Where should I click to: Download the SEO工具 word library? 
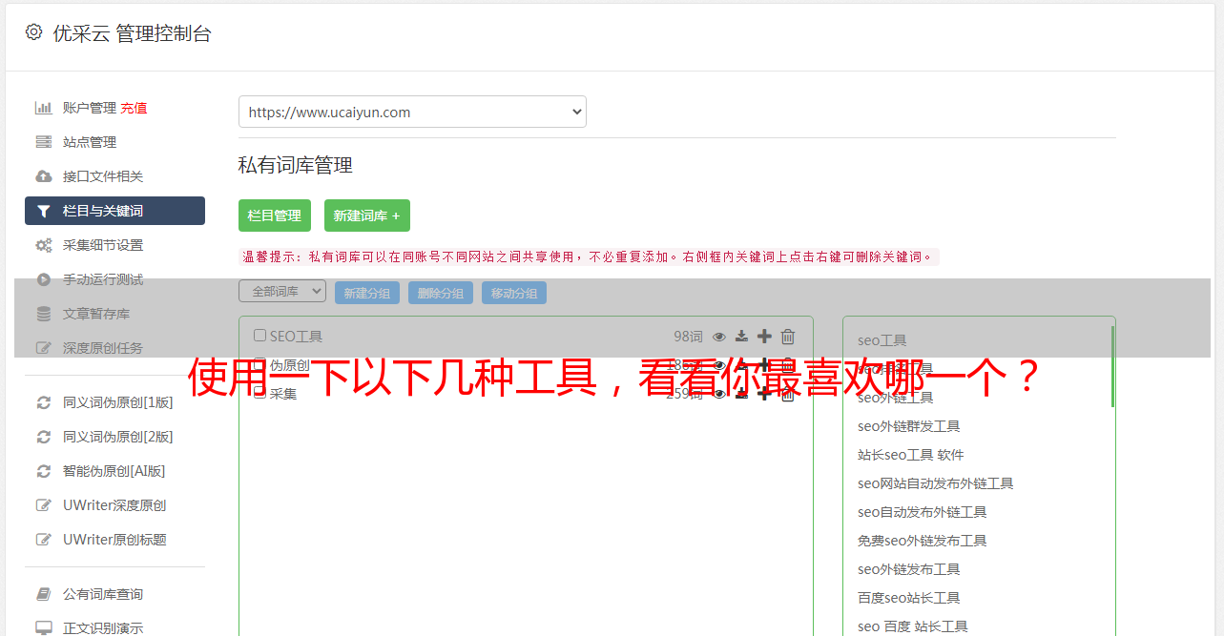point(742,336)
